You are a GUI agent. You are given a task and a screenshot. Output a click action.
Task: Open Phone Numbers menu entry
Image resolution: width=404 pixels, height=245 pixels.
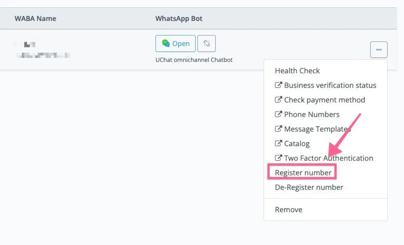(307, 114)
